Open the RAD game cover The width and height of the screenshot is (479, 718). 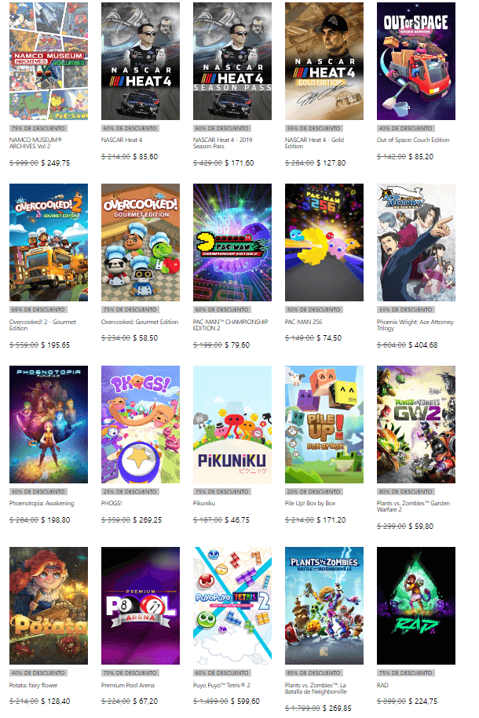tap(416, 605)
